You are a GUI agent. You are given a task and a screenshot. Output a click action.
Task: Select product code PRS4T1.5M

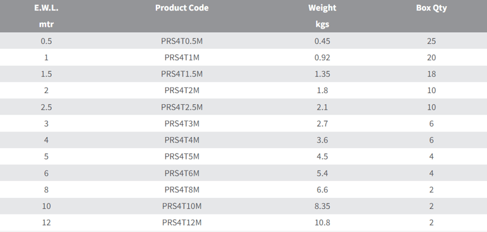[x=181, y=74]
